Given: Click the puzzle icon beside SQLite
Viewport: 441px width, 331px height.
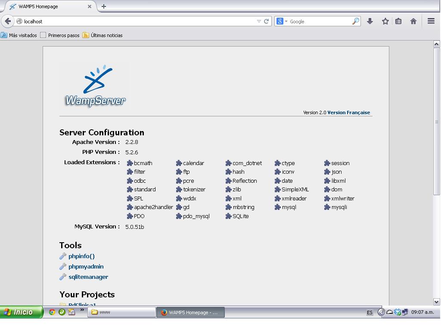Looking at the screenshot, I should tap(228, 216).
